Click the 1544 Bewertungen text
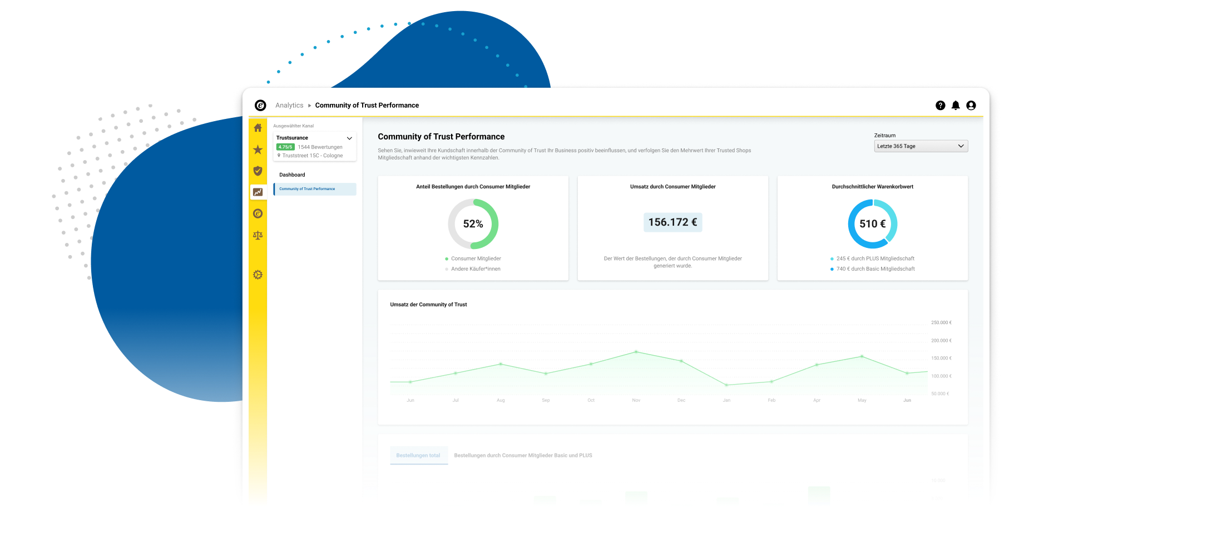The height and width of the screenshot is (538, 1232). pos(320,147)
